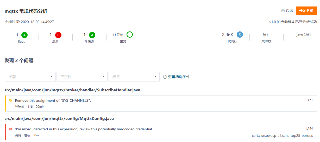Image resolution: width=320 pixels, height=142 pixels.
Task: Open the 严重性 severity dropdown
Action: (x=82, y=77)
